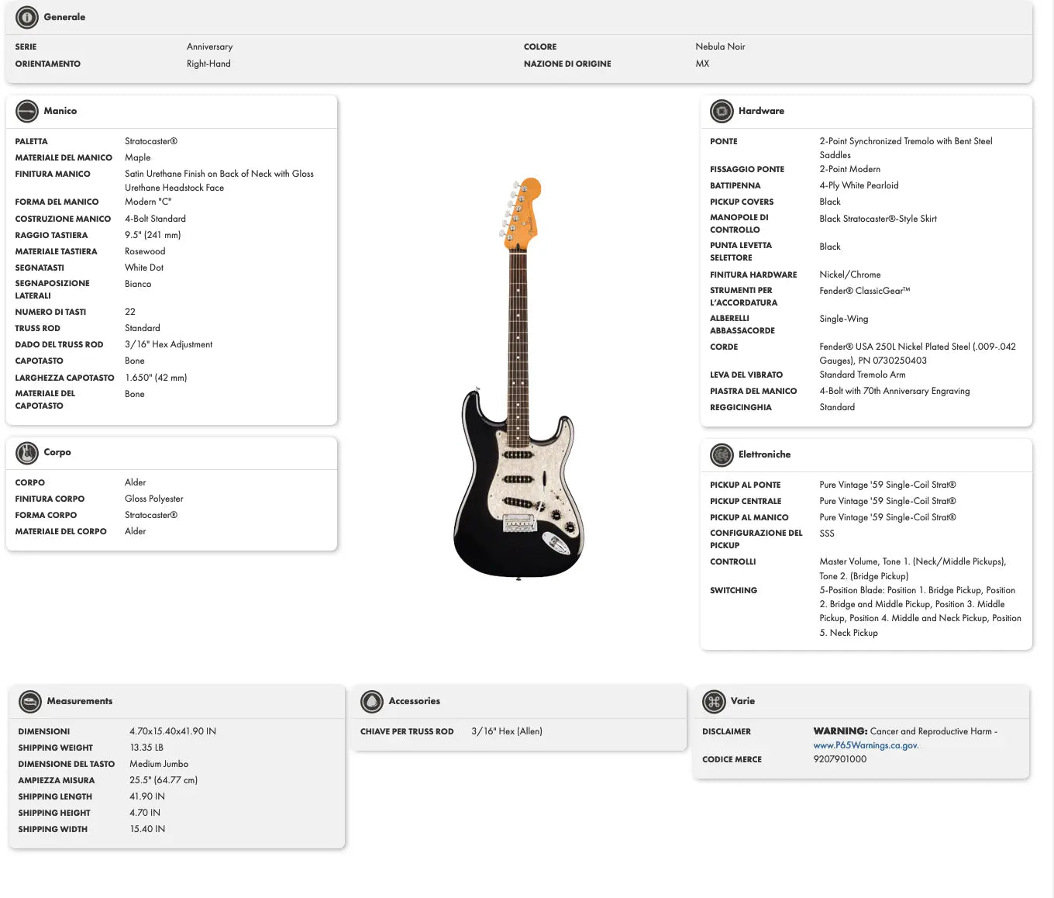Click the Varie command-symbol icon
1054x898 pixels.
[x=714, y=701]
